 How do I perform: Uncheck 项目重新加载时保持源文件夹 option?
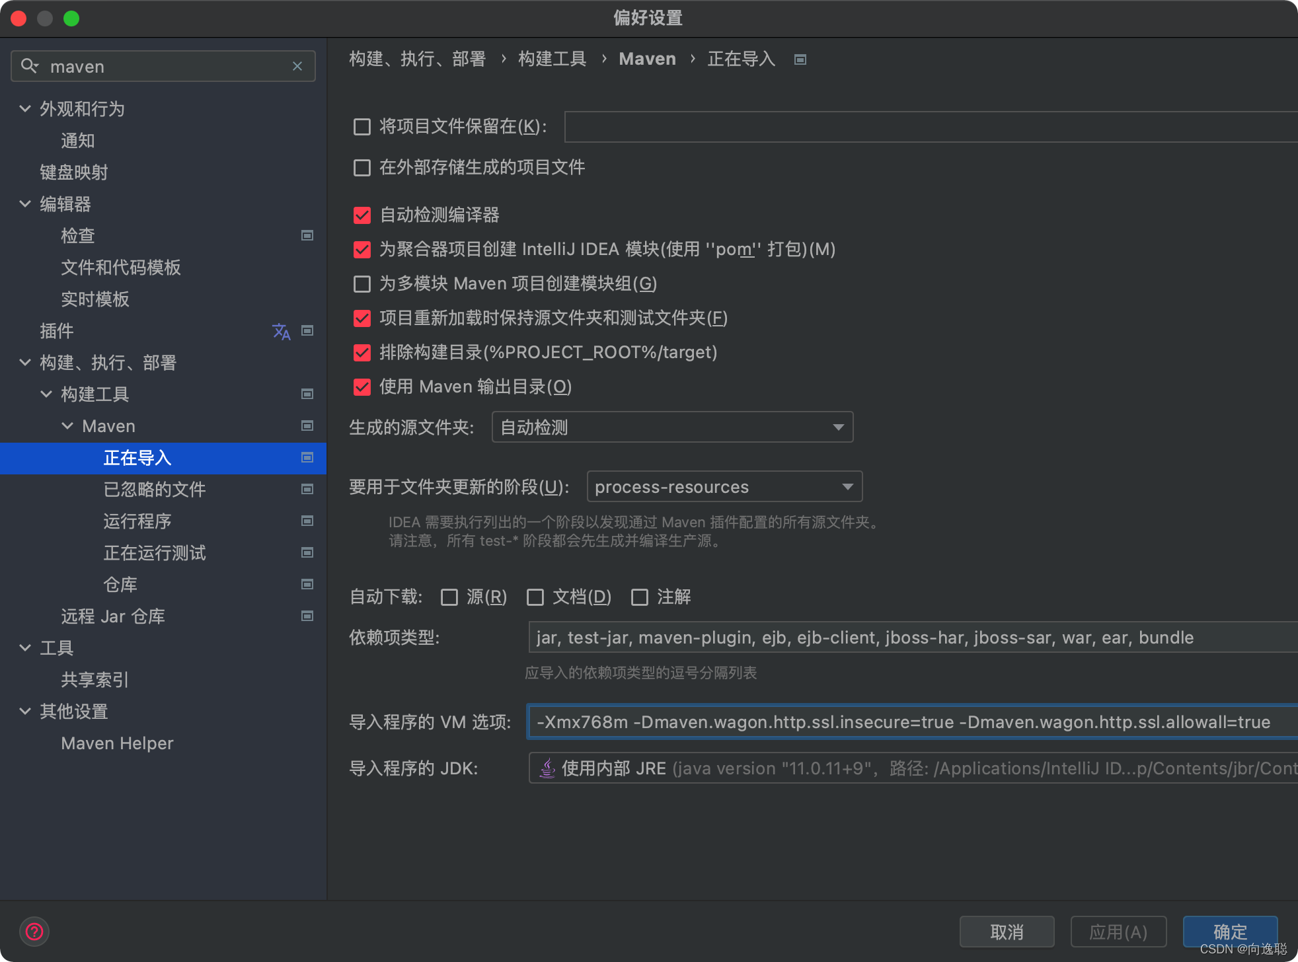pyautogui.click(x=362, y=318)
